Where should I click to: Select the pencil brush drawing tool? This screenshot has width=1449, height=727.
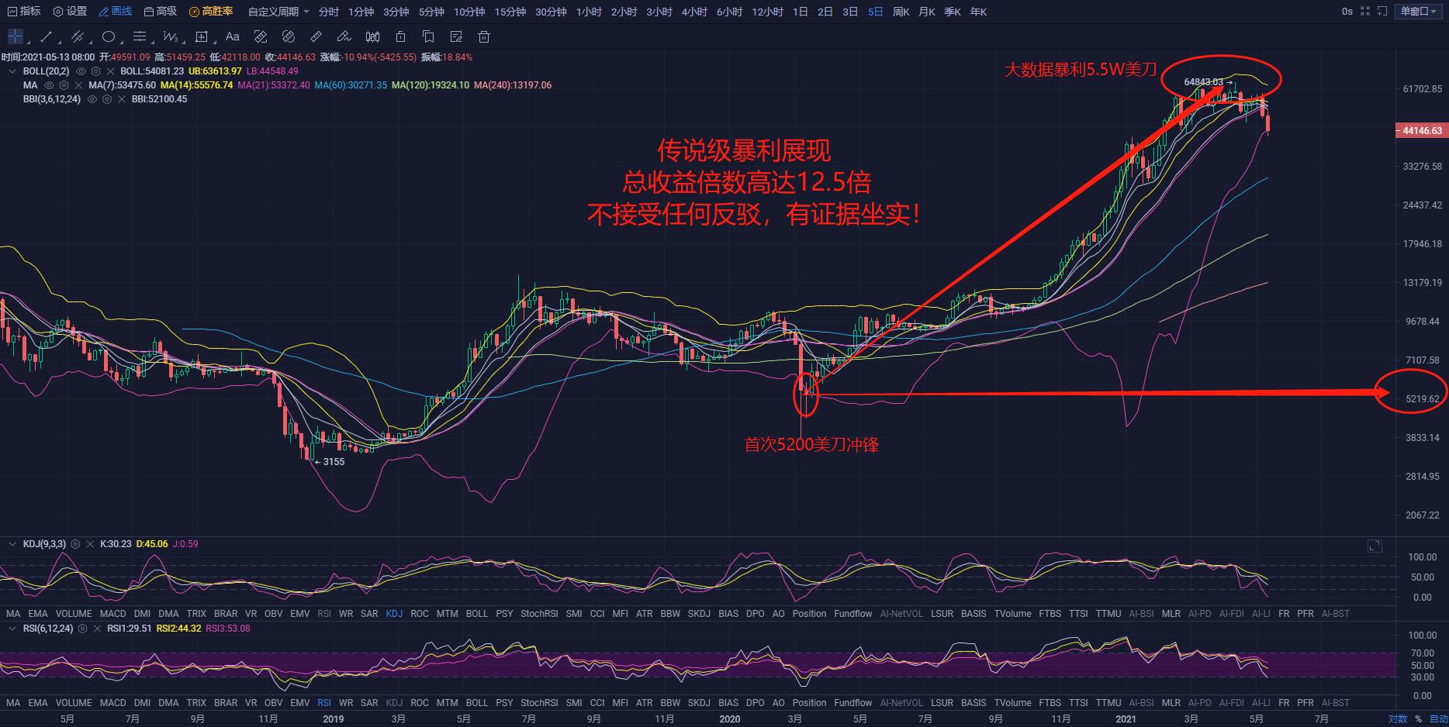click(x=344, y=36)
